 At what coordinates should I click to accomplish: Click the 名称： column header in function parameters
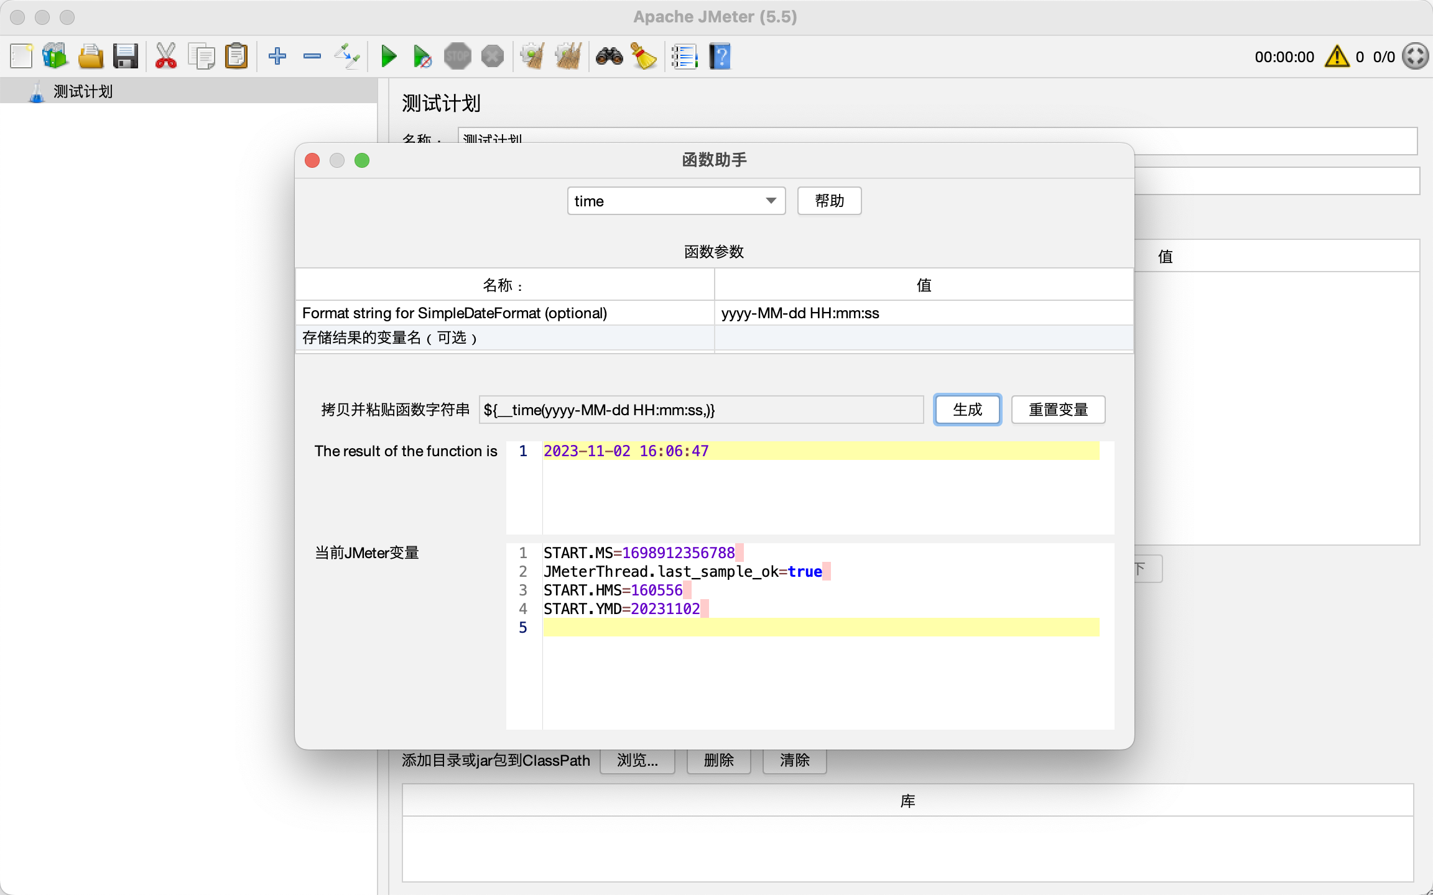(x=505, y=285)
